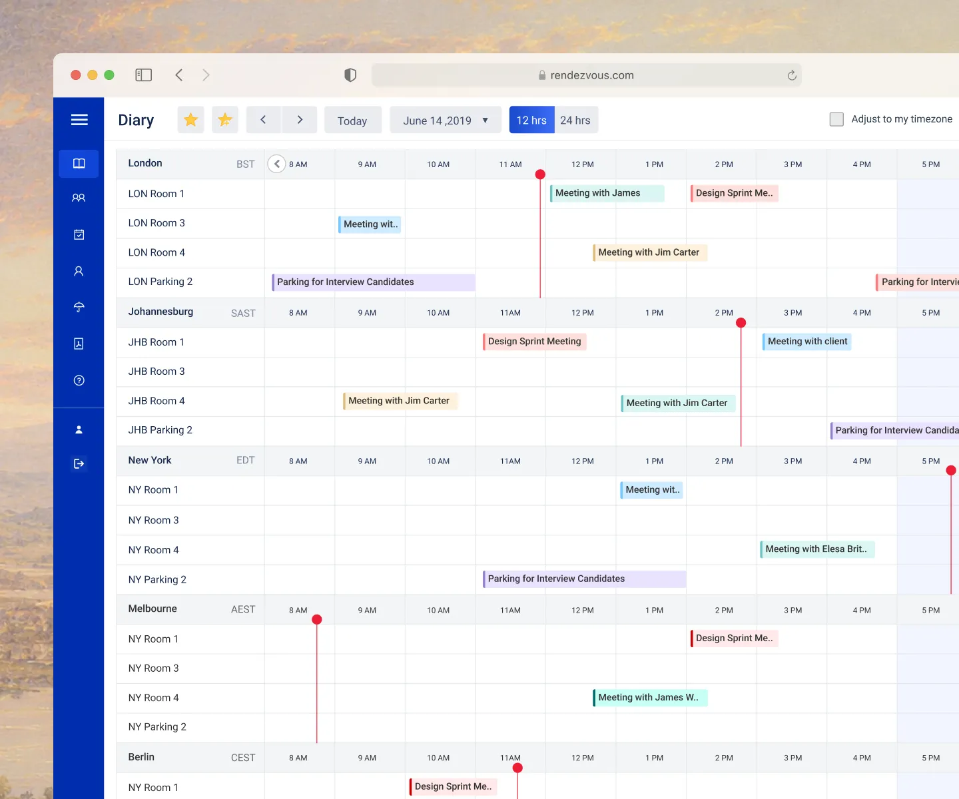Click the half star favorite button
This screenshot has width=959, height=799.
[225, 120]
